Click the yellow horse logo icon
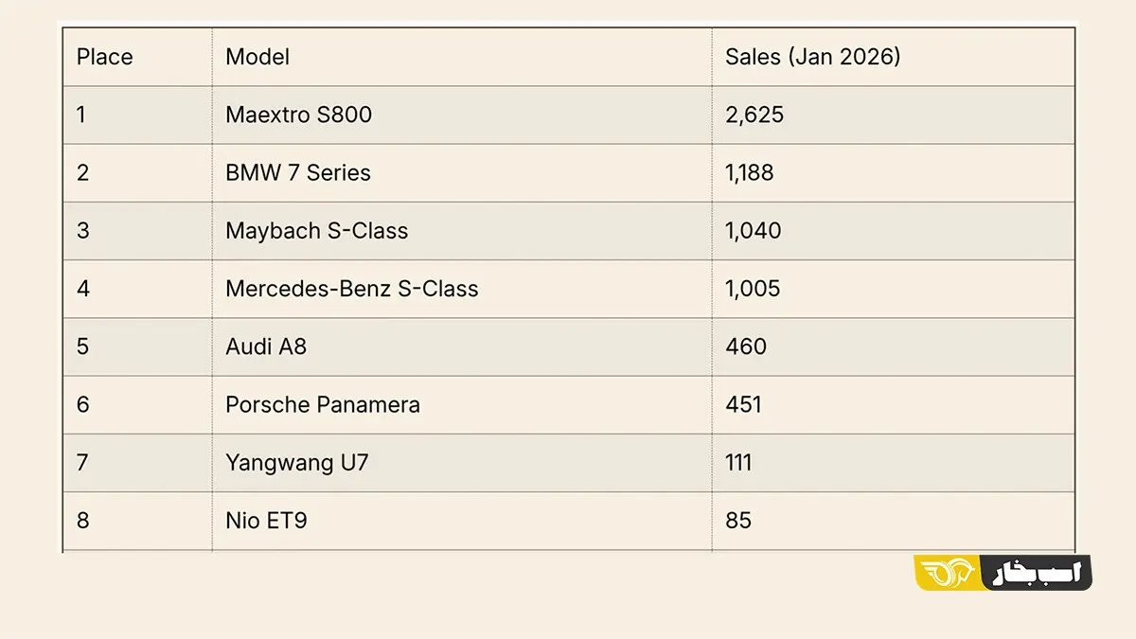 click(949, 573)
